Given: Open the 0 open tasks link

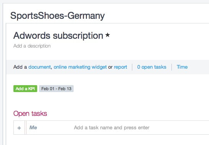Looking at the screenshot, I should click(152, 67).
